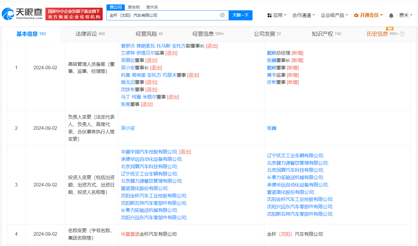
Task: Open the notification bell icon
Action: pyautogui.click(x=391, y=15)
